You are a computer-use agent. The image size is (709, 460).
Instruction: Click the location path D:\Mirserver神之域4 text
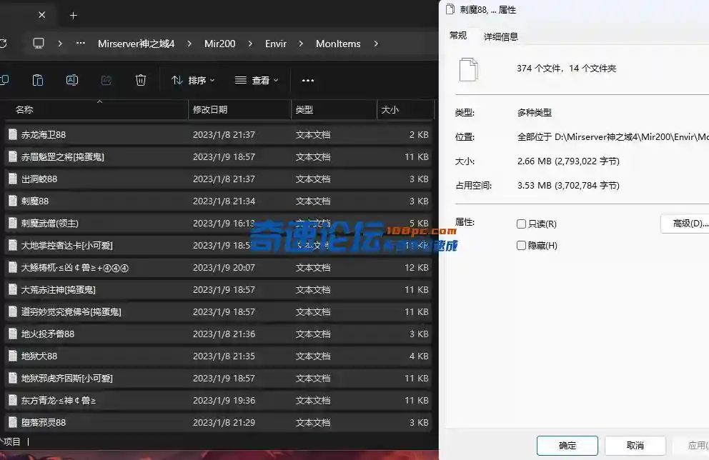(613, 136)
